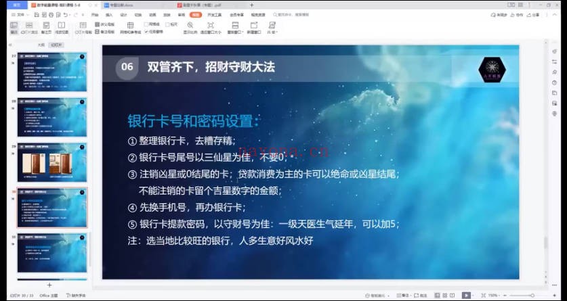The image size is (567, 301).
Task: Click slide sorter grid icon in status bar
Action: [445, 295]
